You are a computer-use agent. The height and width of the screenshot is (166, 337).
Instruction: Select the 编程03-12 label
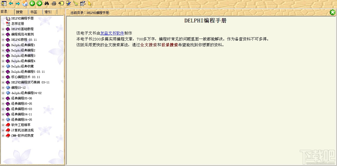(x=18, y=88)
